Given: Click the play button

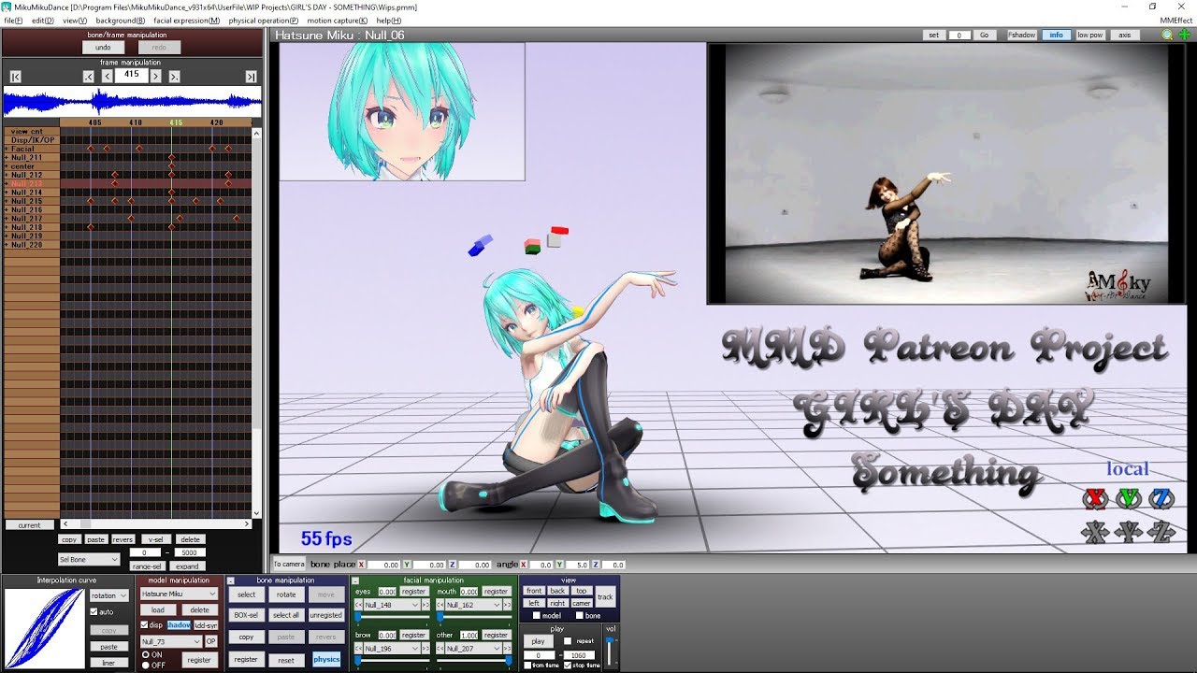Looking at the screenshot, I should coord(538,641).
